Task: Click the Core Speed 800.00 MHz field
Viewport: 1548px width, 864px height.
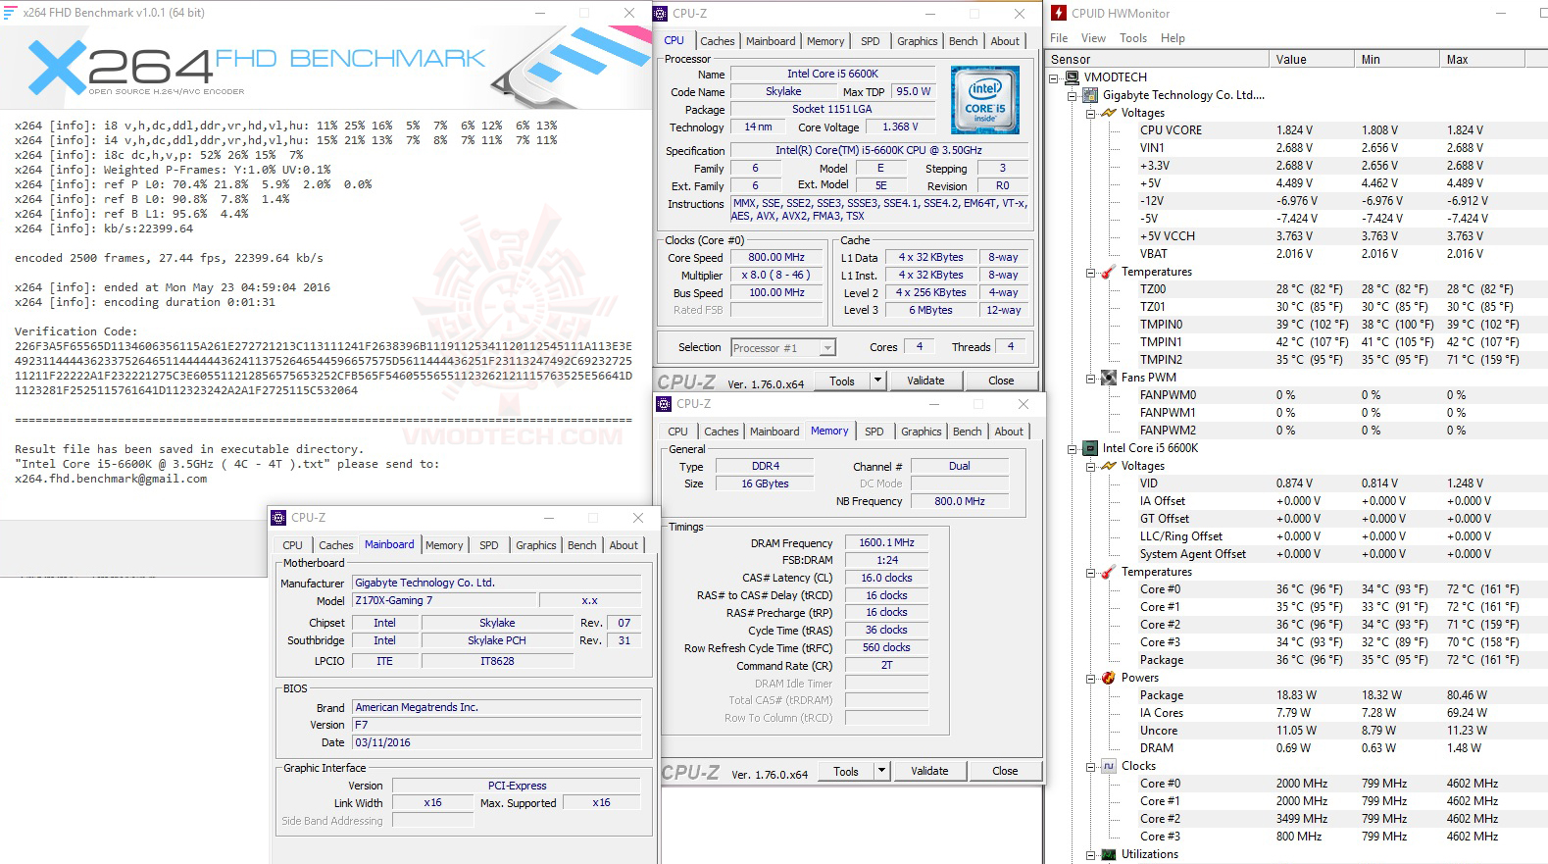Action: [x=775, y=257]
